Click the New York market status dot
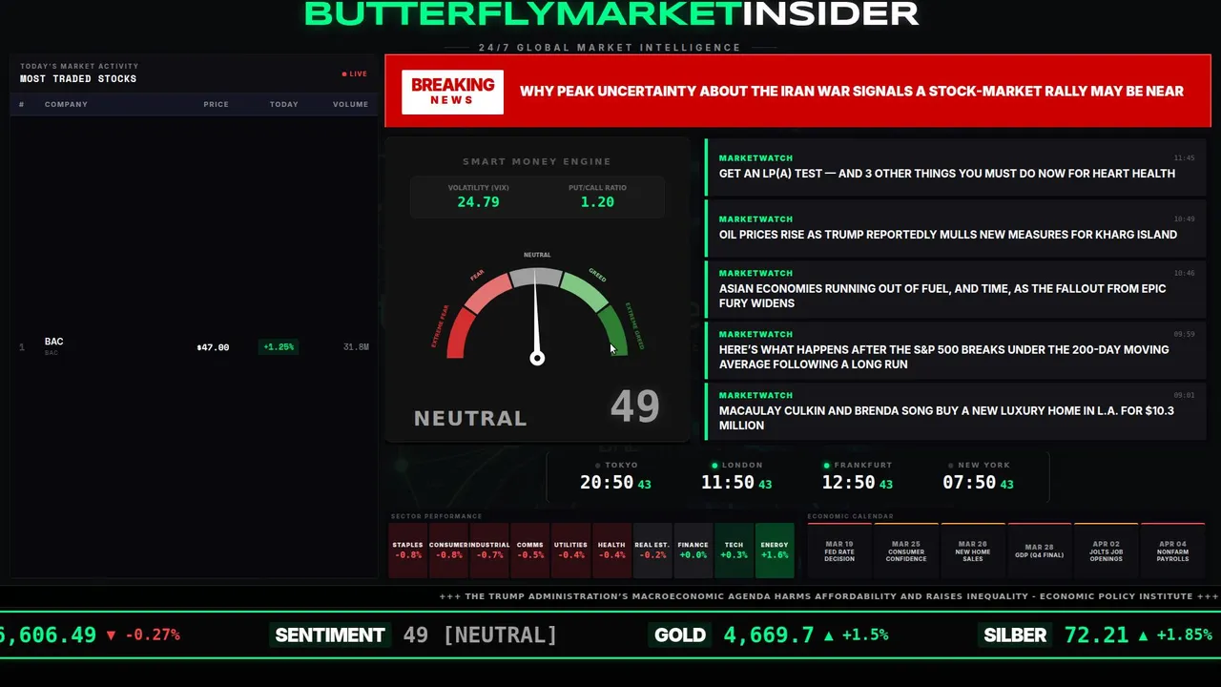 click(x=951, y=466)
